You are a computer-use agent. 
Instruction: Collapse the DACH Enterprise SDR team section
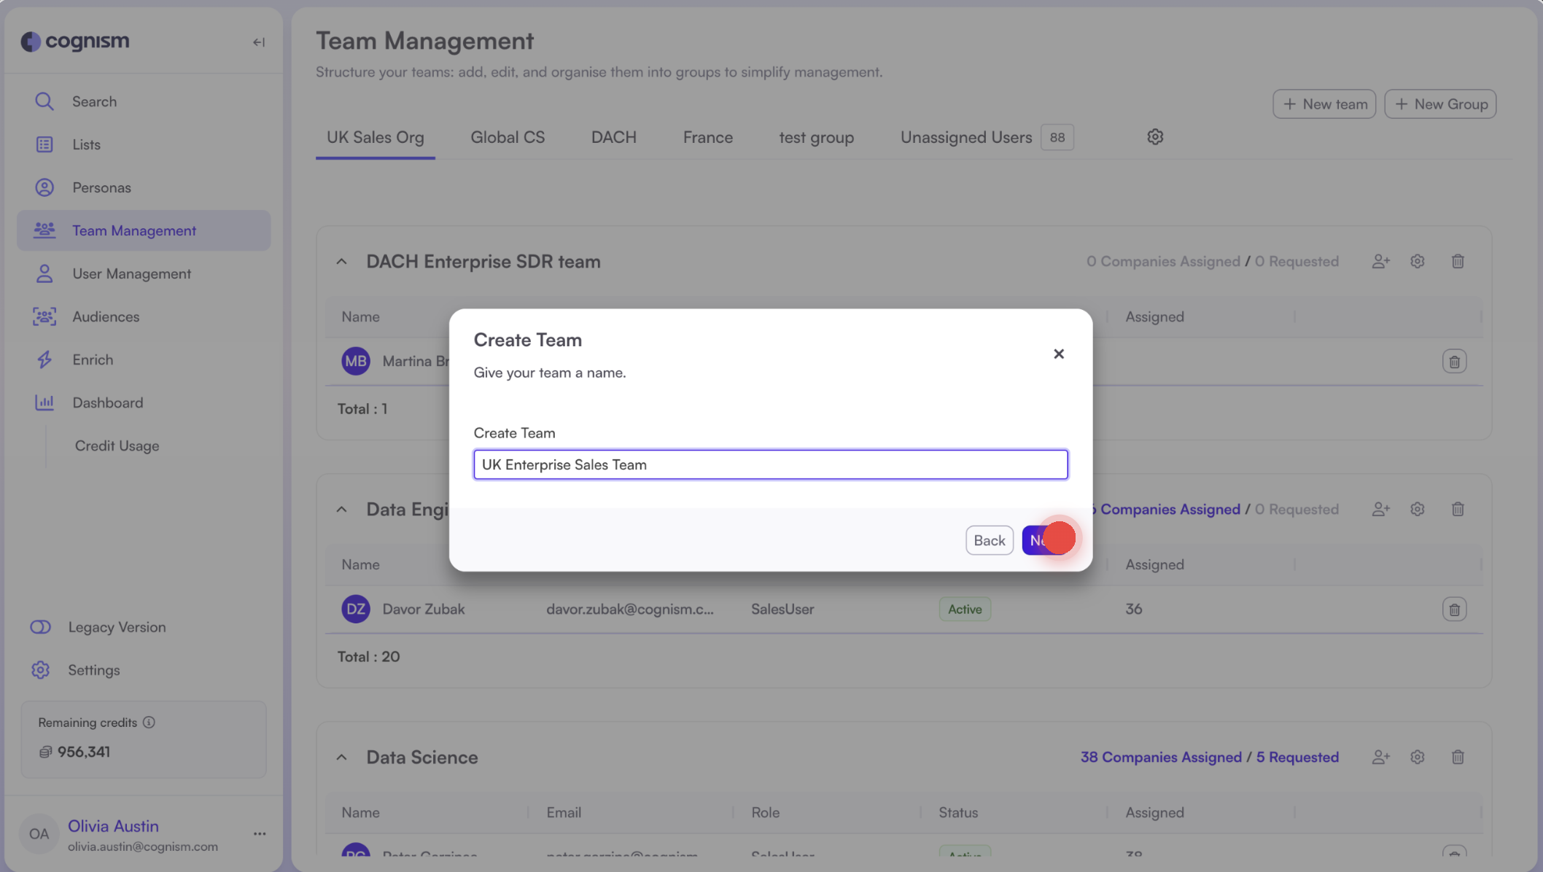pos(341,261)
